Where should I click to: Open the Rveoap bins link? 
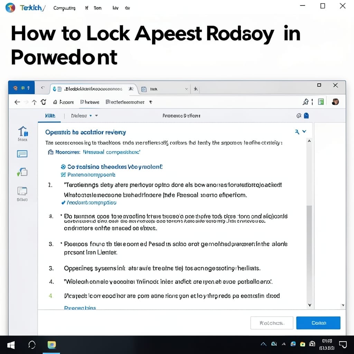(80, 308)
